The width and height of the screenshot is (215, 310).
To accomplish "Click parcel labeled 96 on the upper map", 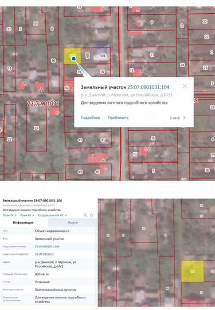I will click(x=53, y=60).
